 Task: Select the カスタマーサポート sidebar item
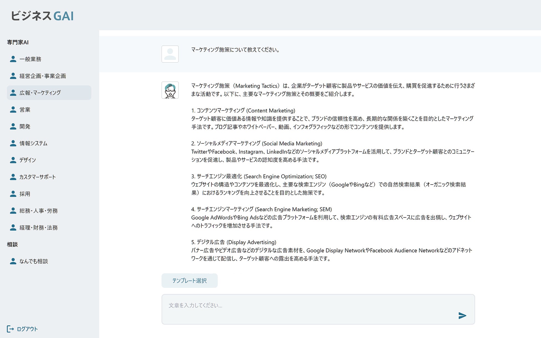pos(37,177)
